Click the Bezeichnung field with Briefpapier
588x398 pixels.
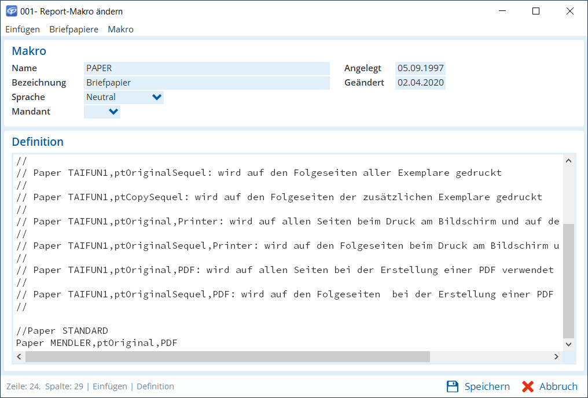click(x=207, y=83)
